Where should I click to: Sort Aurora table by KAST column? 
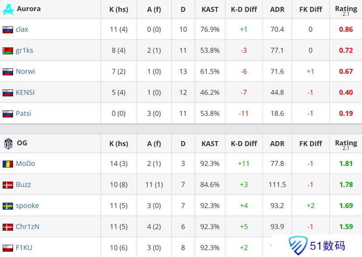click(x=210, y=9)
